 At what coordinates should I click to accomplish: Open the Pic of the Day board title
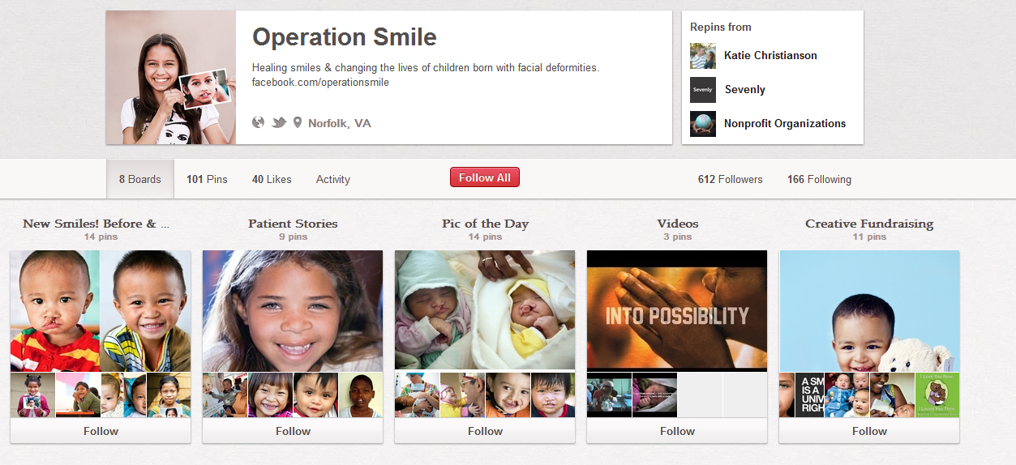pyautogui.click(x=485, y=224)
